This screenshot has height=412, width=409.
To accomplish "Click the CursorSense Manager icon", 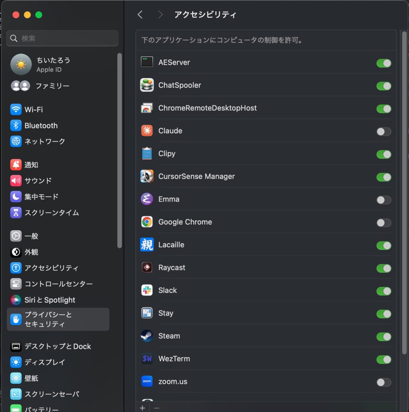I will [147, 176].
